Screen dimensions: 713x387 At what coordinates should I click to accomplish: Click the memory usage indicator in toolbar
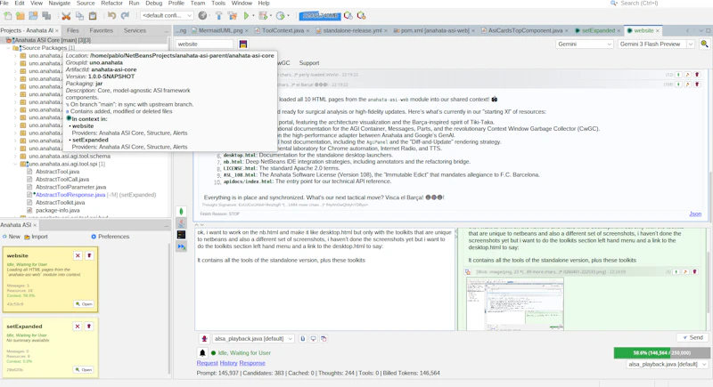321,16
